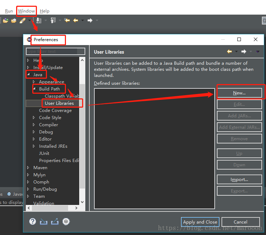Click the type filter text field

point(56,51)
